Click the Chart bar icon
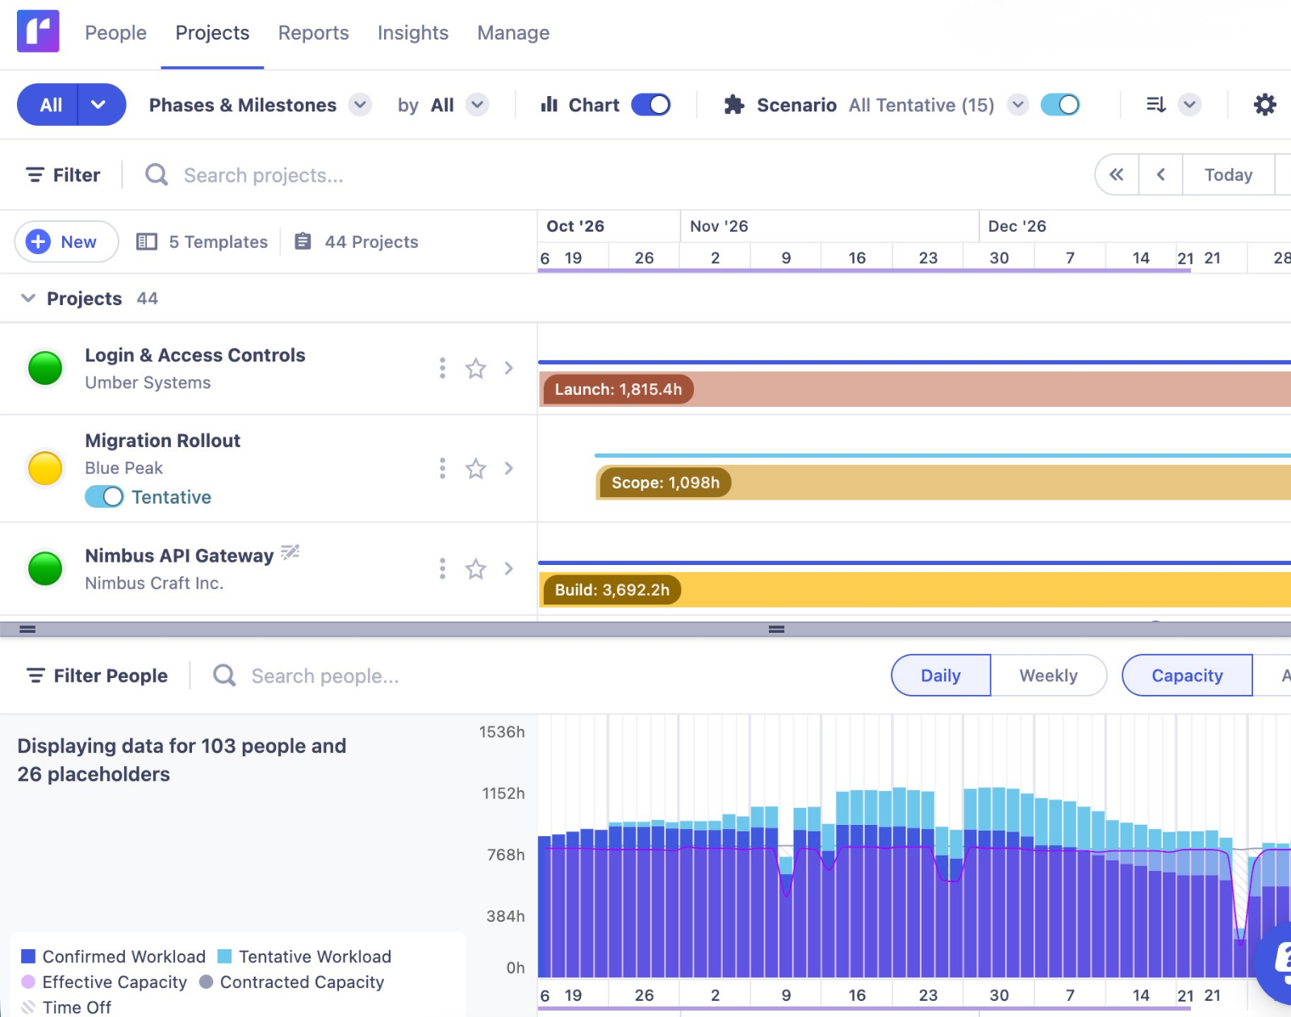This screenshot has width=1291, height=1017. [549, 105]
